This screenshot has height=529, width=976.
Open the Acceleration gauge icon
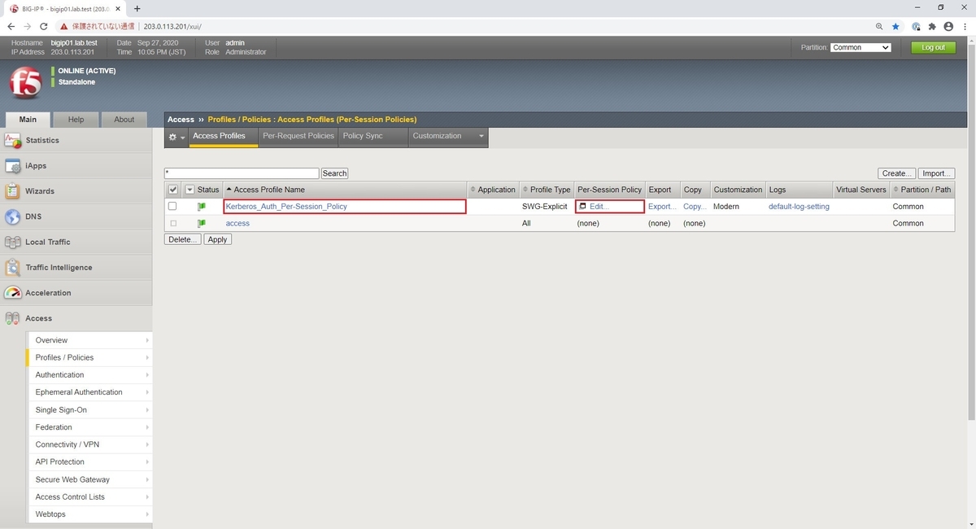(x=12, y=293)
